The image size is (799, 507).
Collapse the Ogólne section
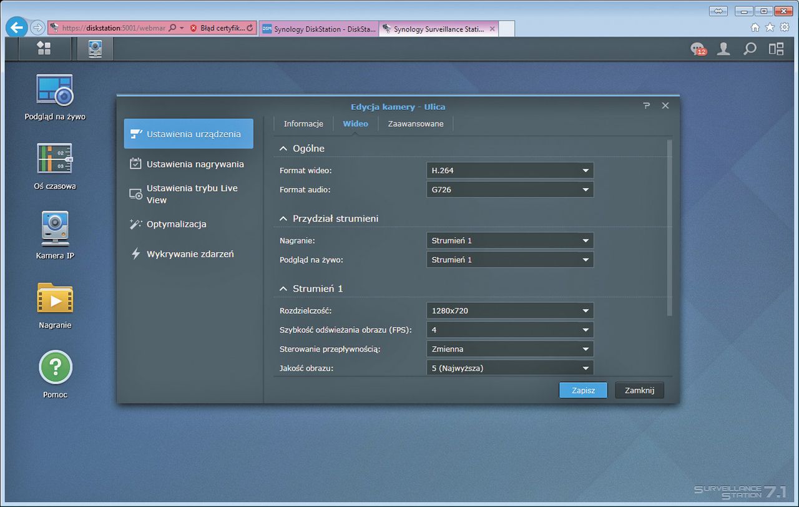283,149
